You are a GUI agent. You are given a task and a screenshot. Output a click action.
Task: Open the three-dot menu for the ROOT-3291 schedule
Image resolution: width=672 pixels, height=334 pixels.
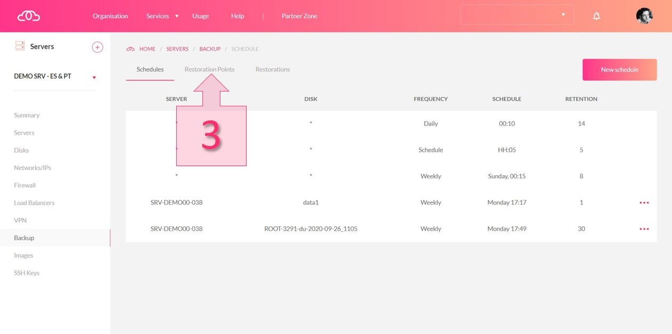click(644, 229)
